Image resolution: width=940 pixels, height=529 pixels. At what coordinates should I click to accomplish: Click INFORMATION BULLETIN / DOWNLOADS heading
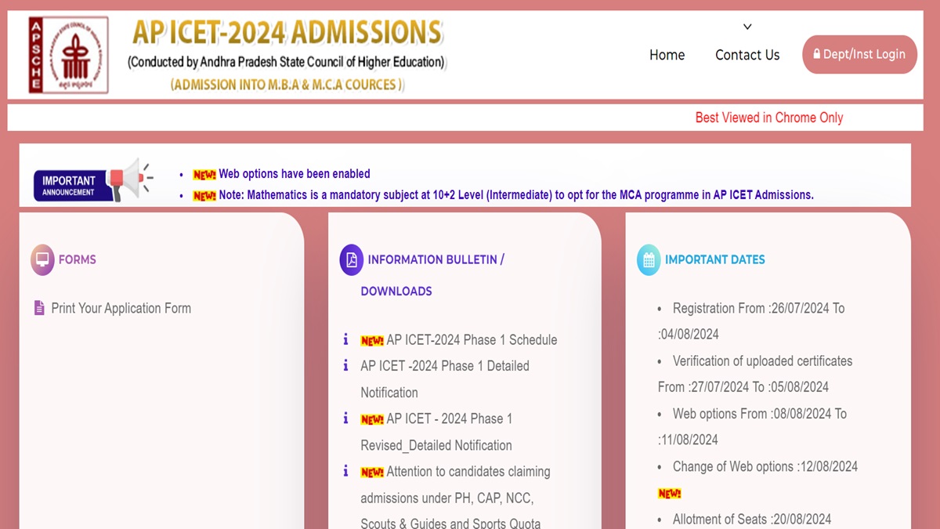(x=432, y=275)
